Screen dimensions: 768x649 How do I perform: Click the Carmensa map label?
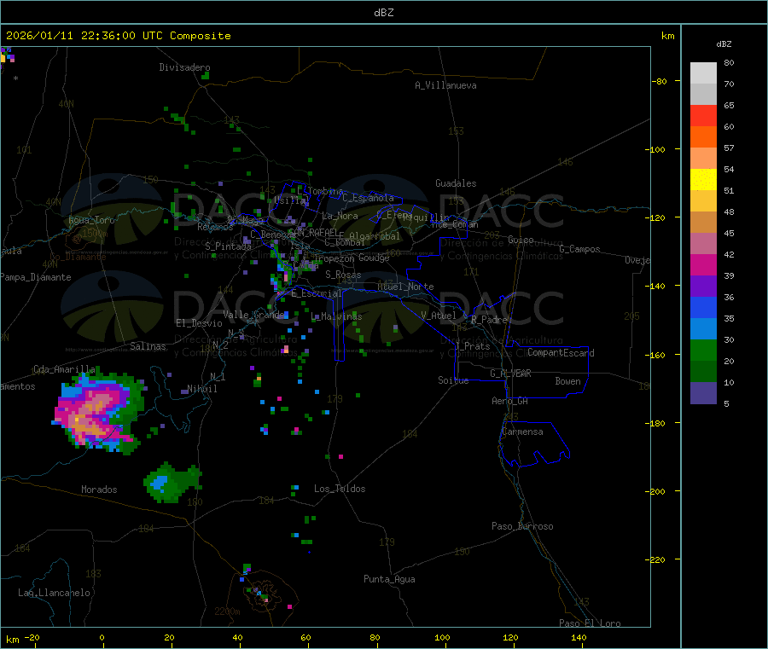coord(522,432)
